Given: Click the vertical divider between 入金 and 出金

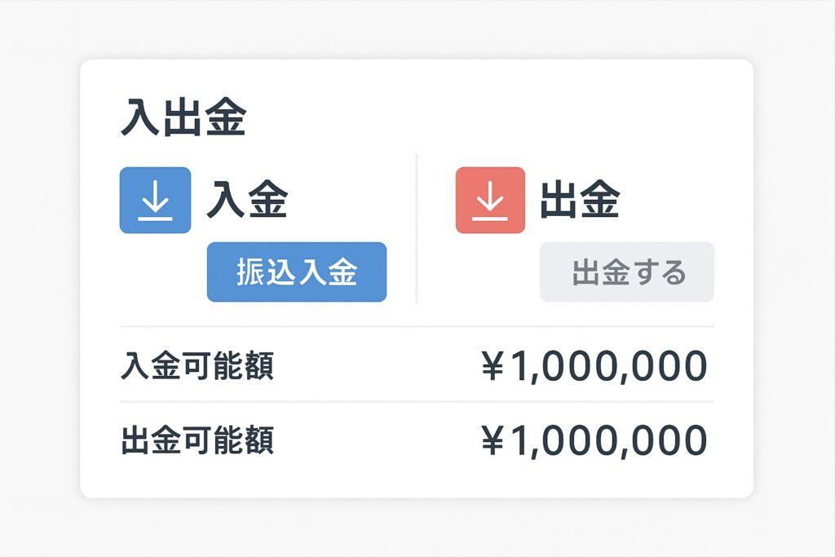Looking at the screenshot, I should click(417, 228).
